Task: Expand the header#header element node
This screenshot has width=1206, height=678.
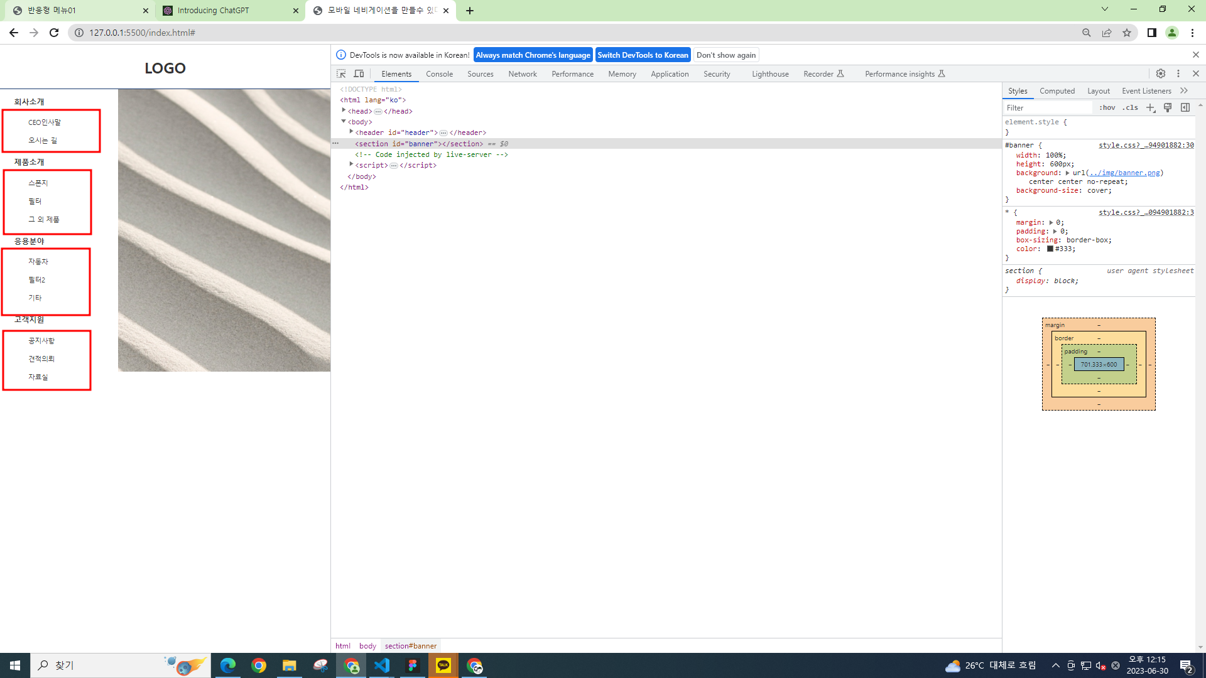Action: coord(351,132)
